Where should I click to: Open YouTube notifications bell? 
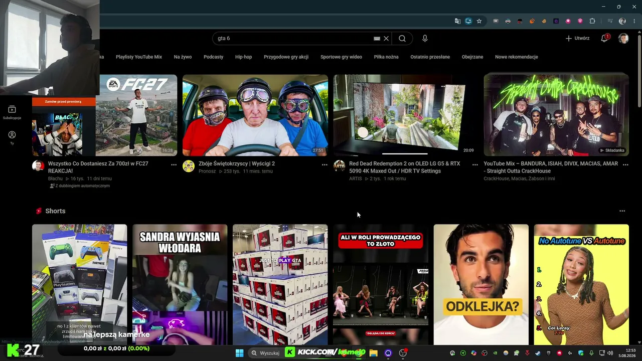(604, 38)
